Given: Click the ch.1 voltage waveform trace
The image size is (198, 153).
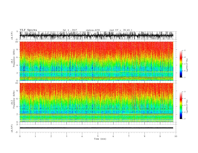Looking at the screenshot, I should coord(96,35).
